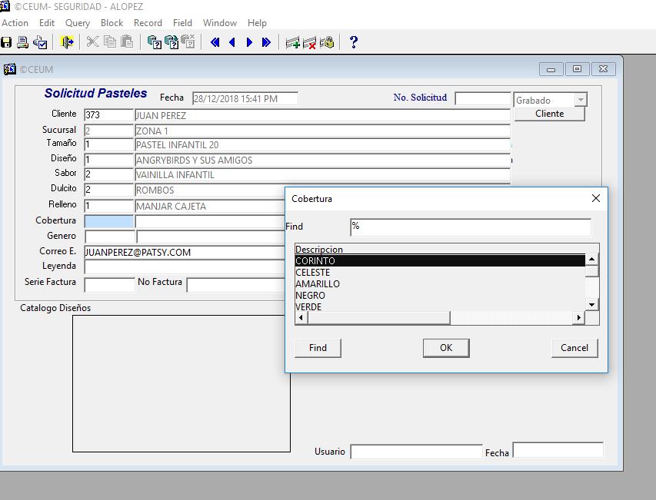The width and height of the screenshot is (656, 500).
Task: Click the No. Solicitud input field
Action: (483, 98)
